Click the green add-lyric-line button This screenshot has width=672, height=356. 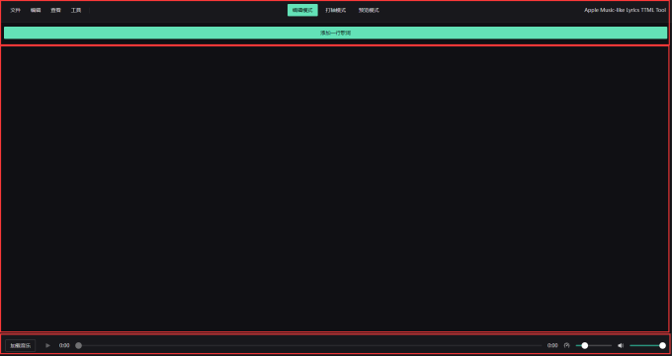click(x=336, y=33)
